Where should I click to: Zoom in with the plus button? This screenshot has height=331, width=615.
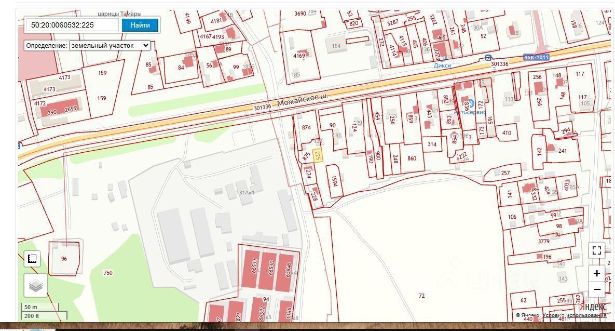[596, 273]
